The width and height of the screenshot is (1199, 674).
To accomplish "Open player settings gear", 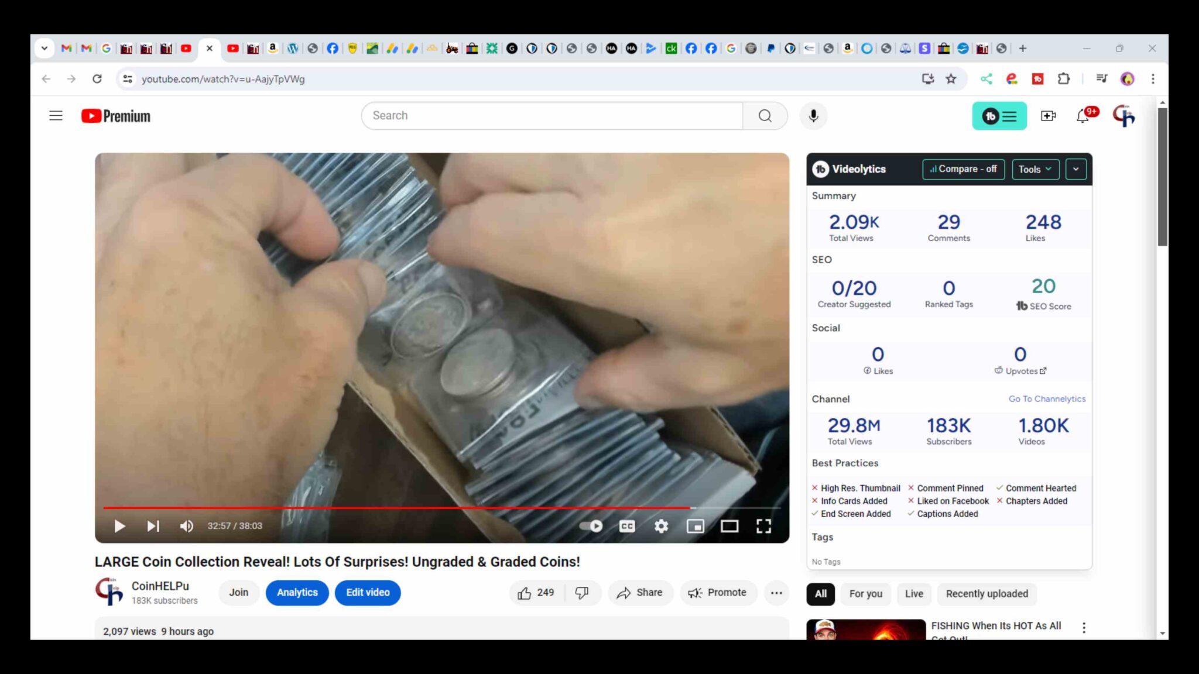I will pyautogui.click(x=661, y=526).
